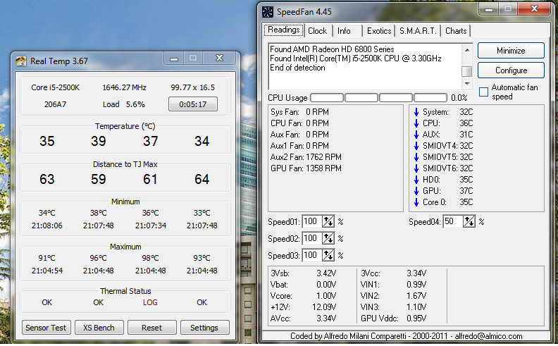Close the SpeedFan window

[534, 8]
